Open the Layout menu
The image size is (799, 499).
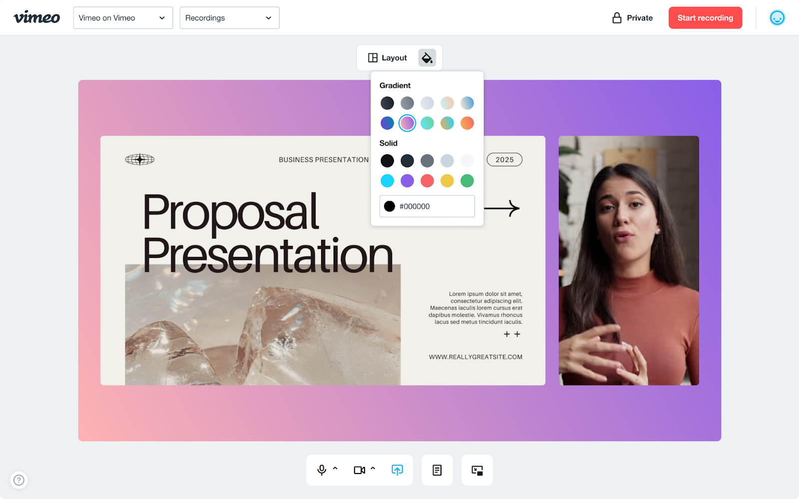(388, 58)
